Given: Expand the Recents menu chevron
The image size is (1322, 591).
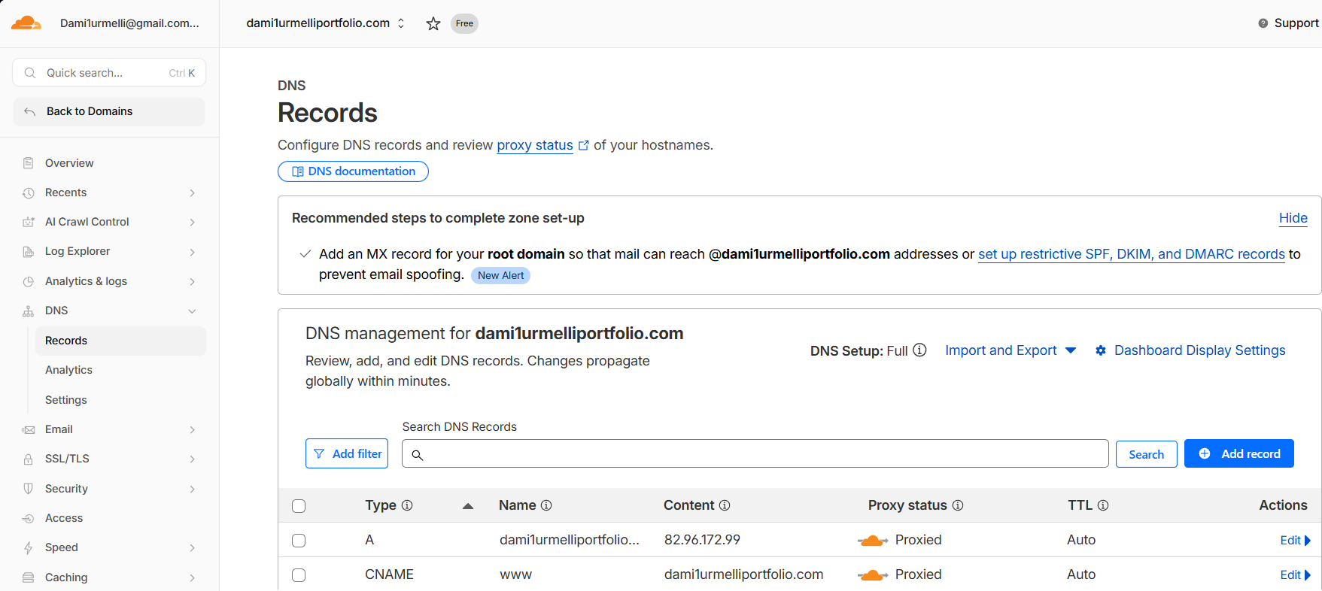Looking at the screenshot, I should (x=193, y=193).
